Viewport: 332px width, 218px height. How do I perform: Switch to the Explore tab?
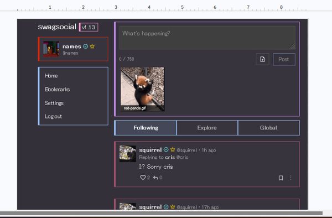pyautogui.click(x=207, y=128)
